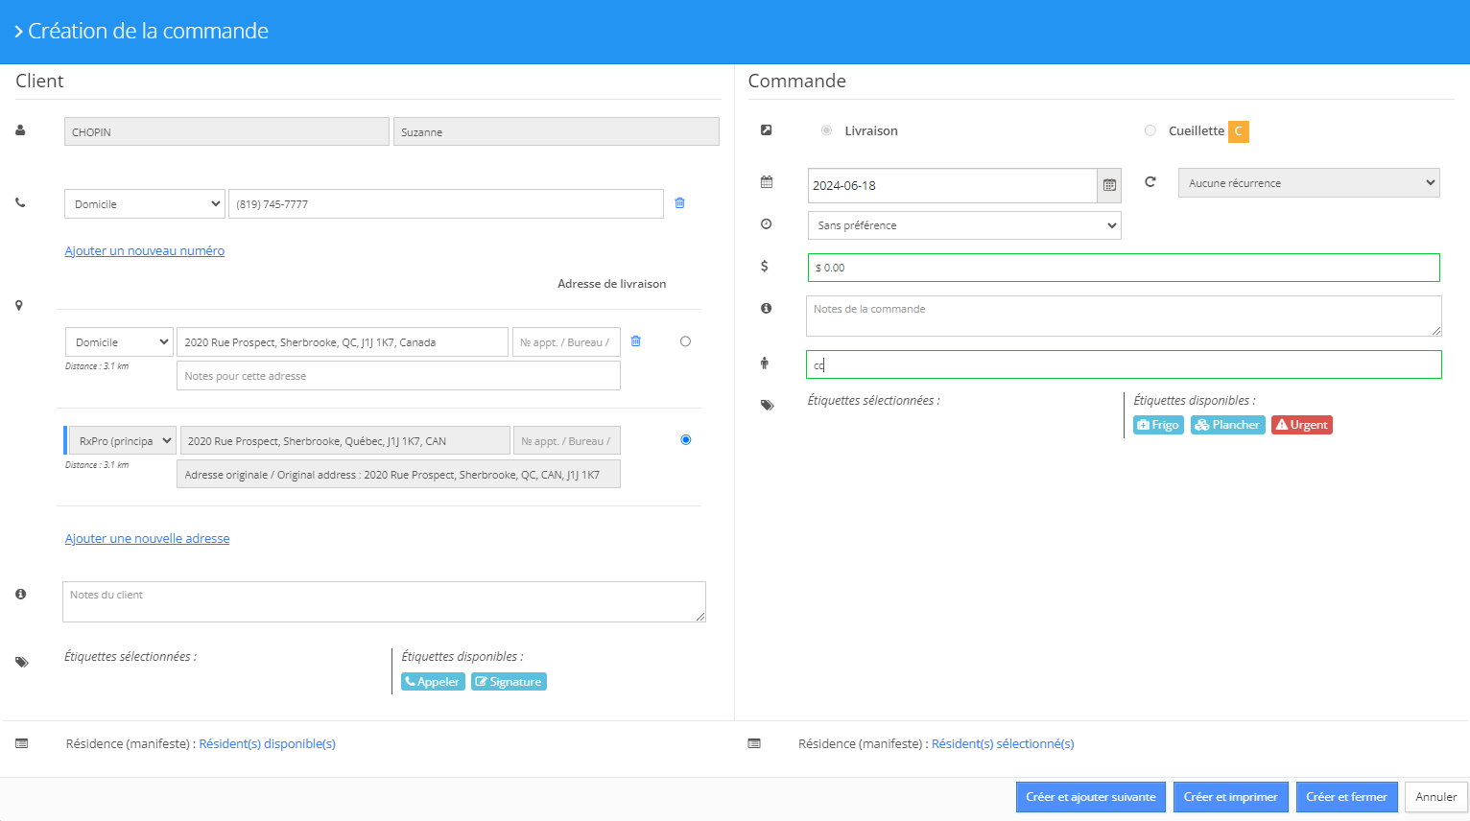Click the Adresse originale note field
This screenshot has width=1470, height=821.
pyautogui.click(x=398, y=474)
